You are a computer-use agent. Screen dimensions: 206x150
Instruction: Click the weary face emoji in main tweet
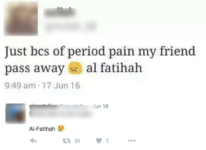coord(75,68)
